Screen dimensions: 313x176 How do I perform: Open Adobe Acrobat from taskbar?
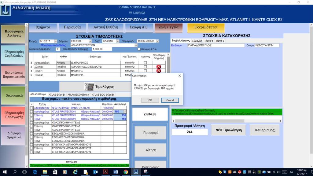click(105, 172)
